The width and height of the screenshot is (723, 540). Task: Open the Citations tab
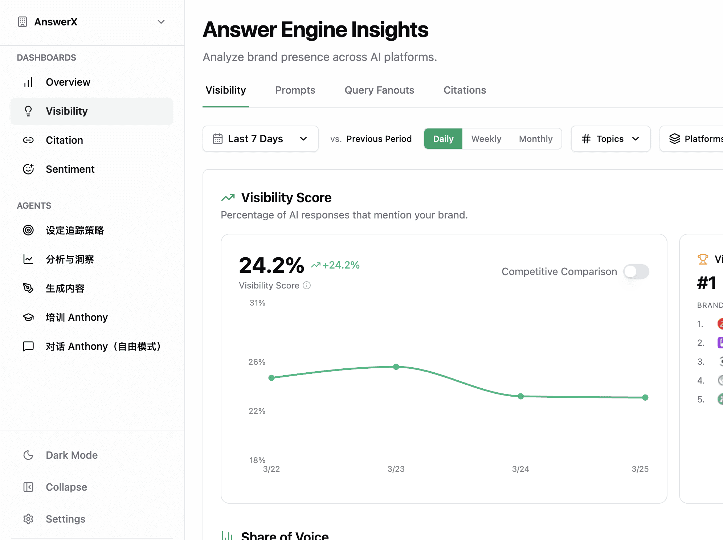465,90
